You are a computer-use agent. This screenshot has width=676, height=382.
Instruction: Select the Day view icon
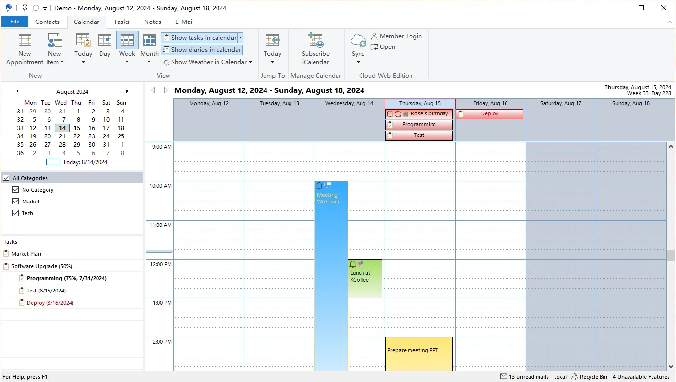[105, 41]
